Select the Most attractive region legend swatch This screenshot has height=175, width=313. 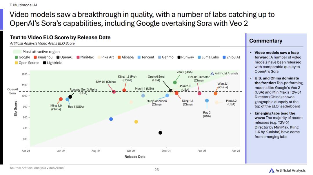click(17, 52)
